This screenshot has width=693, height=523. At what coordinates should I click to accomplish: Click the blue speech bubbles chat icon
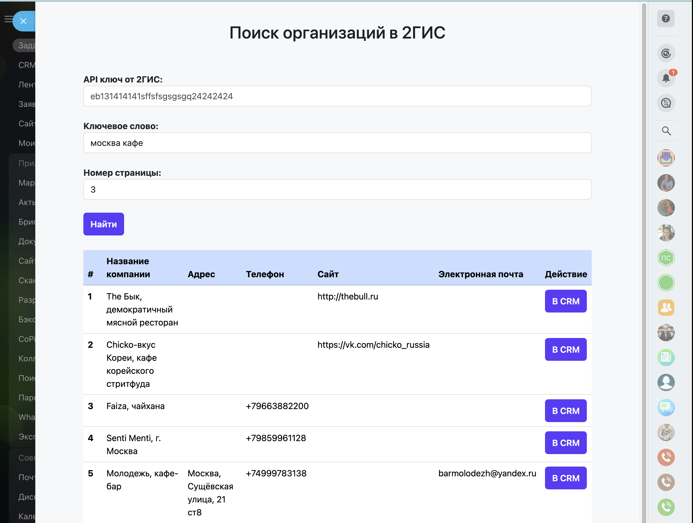pos(666,407)
